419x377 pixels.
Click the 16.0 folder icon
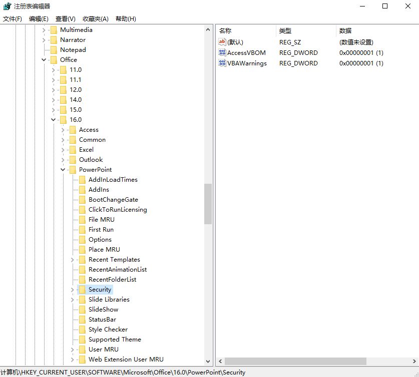click(x=64, y=120)
